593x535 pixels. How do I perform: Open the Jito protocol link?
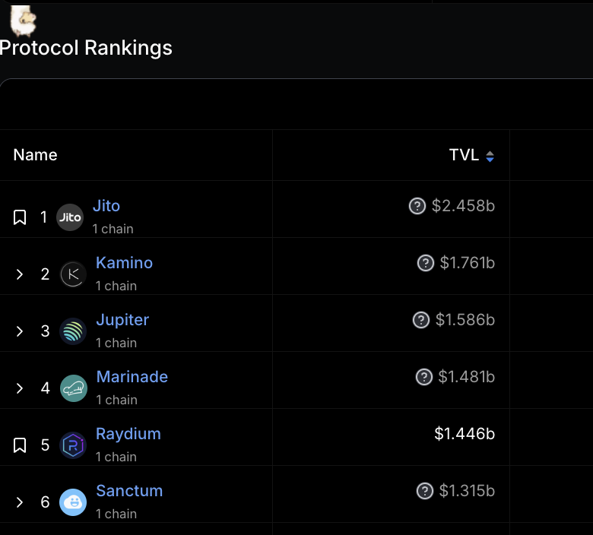pyautogui.click(x=106, y=206)
